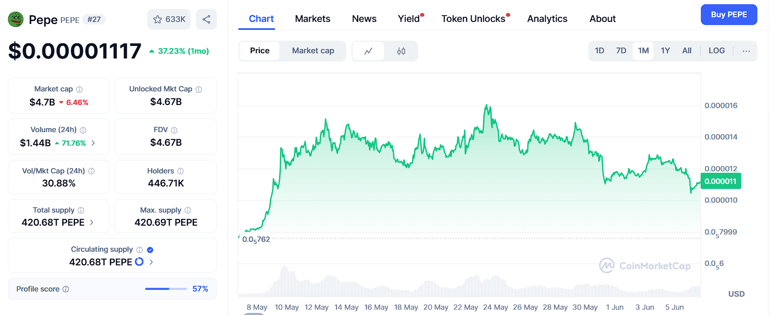Click current price tag 0.000011 on chart

point(720,181)
